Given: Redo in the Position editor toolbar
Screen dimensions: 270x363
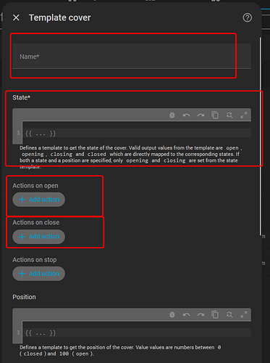Looking at the screenshot, I should coord(201,314).
